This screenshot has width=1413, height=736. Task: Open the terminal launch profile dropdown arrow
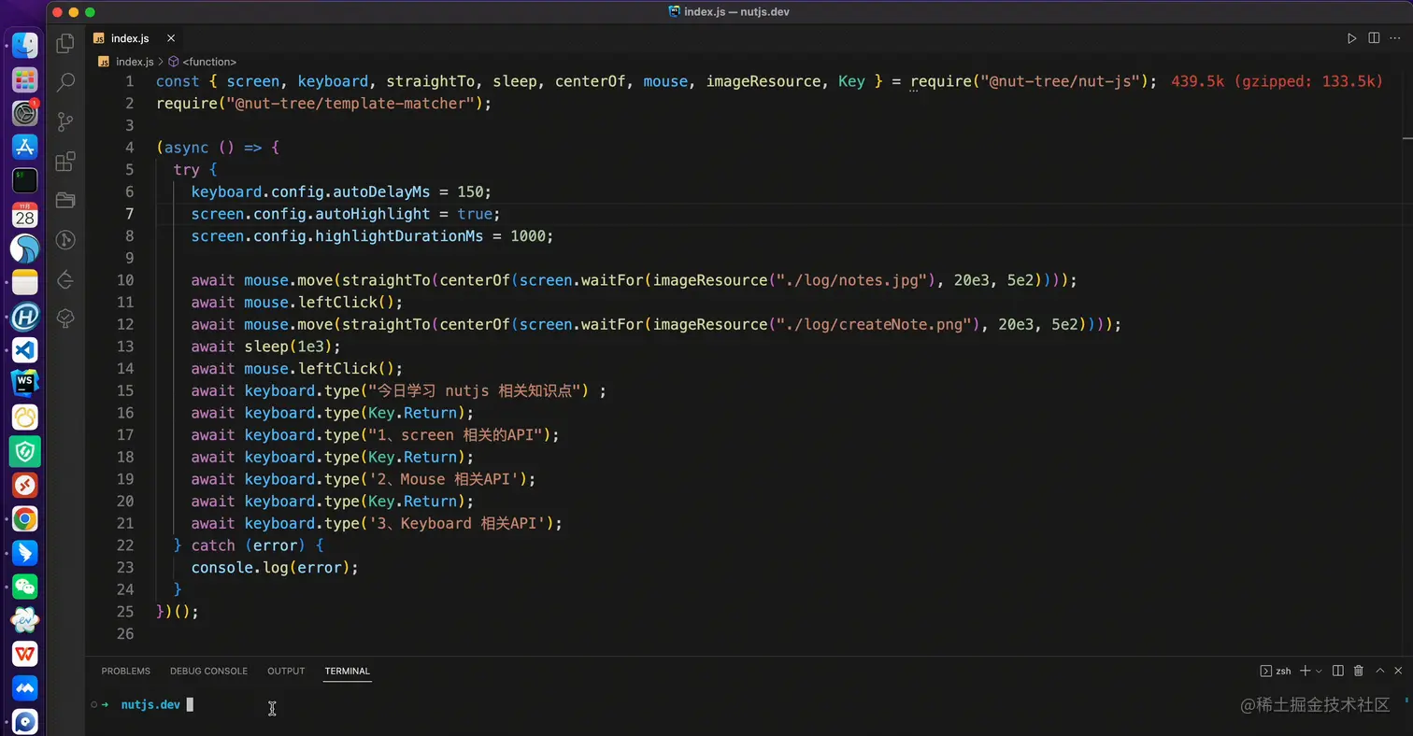(x=1319, y=671)
